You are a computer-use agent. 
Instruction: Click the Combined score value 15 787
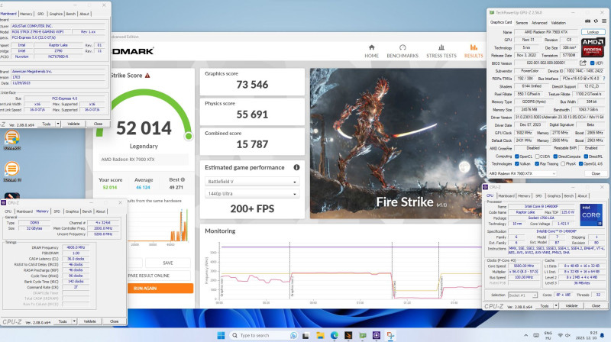(252, 144)
